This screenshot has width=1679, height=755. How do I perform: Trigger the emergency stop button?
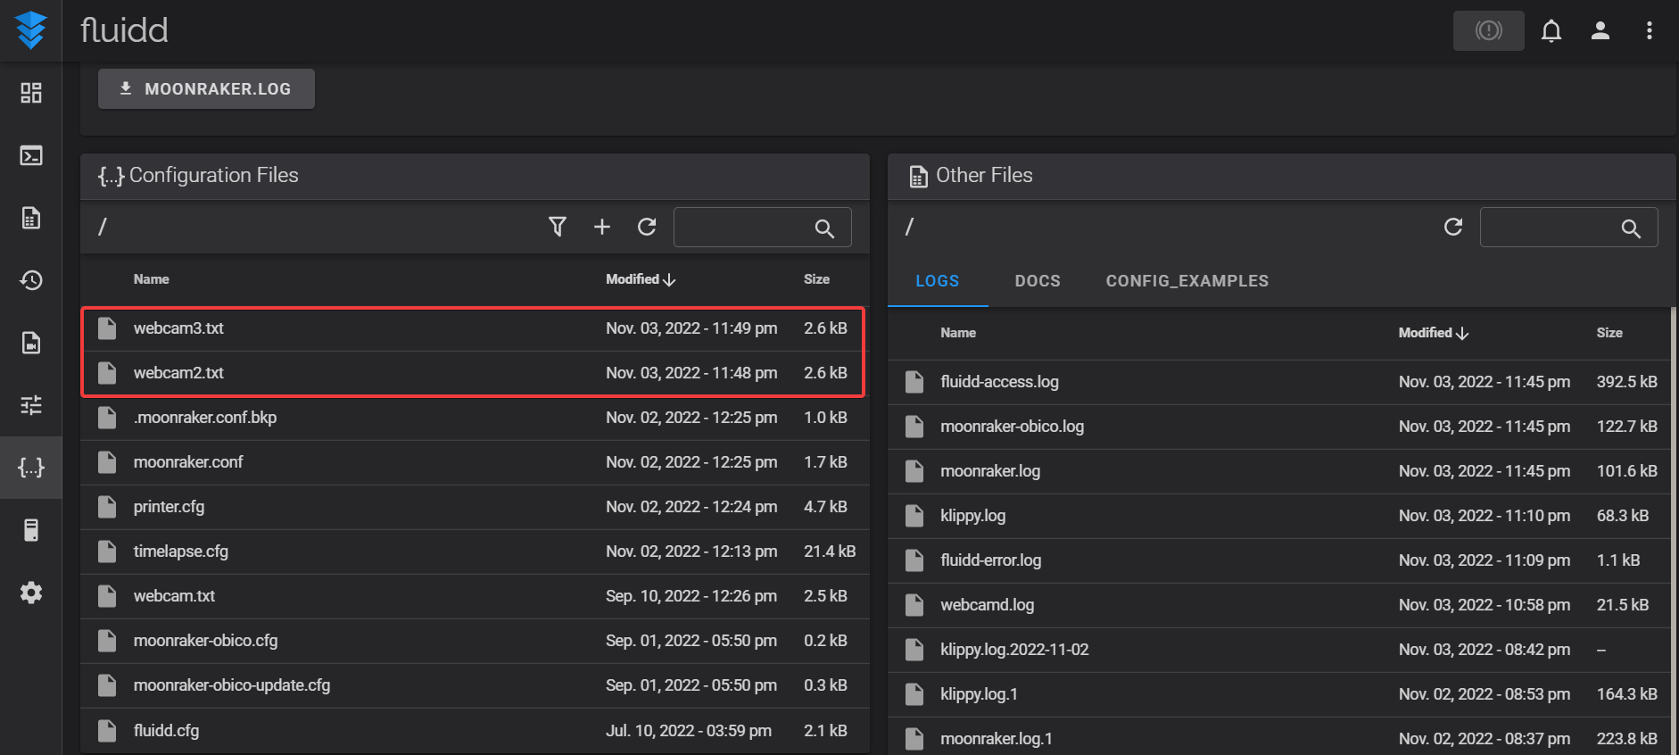(x=1488, y=30)
